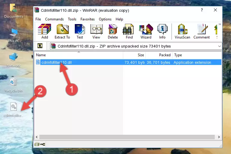Select the cdrinfofilter dll desktop file
This screenshot has height=154, width=231.
coord(13,110)
